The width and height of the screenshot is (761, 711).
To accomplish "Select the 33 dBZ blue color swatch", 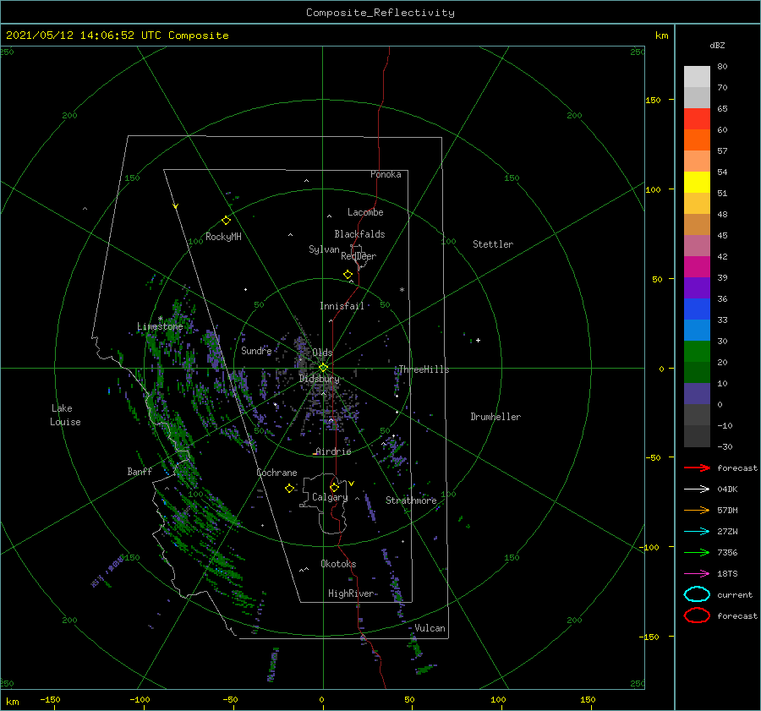I will click(697, 309).
